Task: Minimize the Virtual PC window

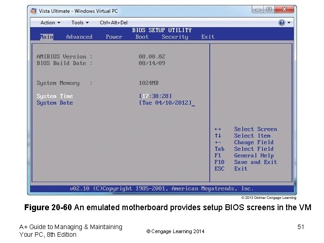Action: tap(258, 9)
